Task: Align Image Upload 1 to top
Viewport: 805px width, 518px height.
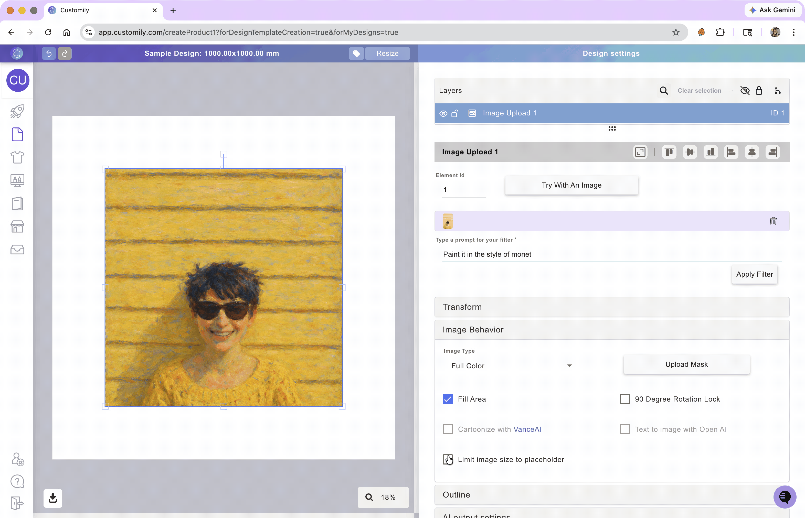Action: click(669, 152)
